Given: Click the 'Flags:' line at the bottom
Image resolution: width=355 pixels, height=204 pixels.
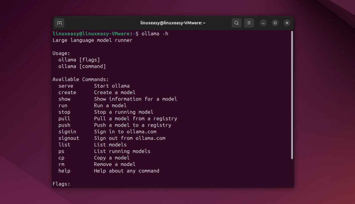Looking at the screenshot, I should [x=61, y=184].
